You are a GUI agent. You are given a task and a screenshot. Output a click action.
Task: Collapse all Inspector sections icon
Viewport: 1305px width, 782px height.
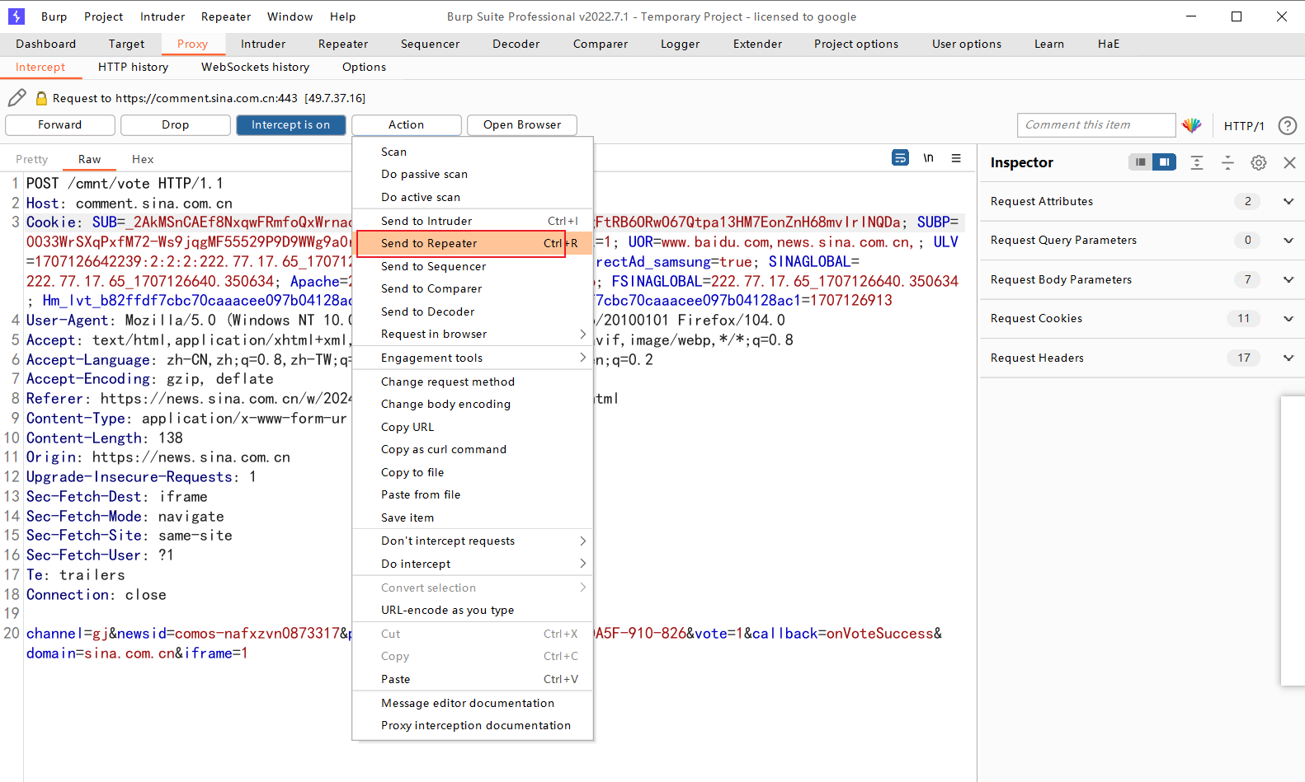click(1227, 162)
